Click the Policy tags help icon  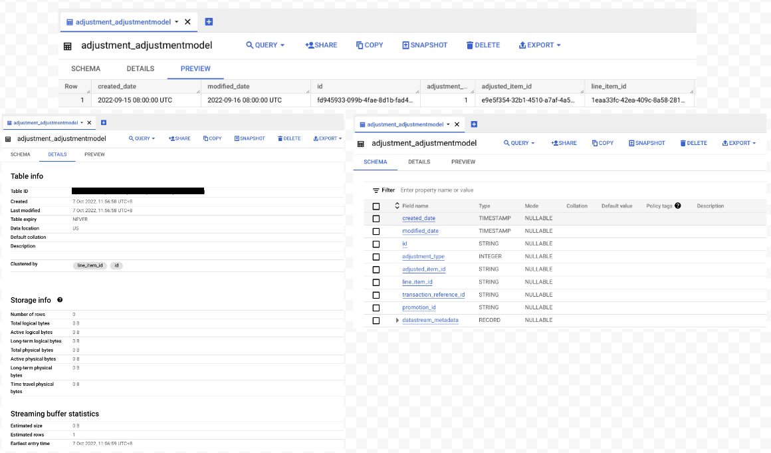pyautogui.click(x=677, y=206)
